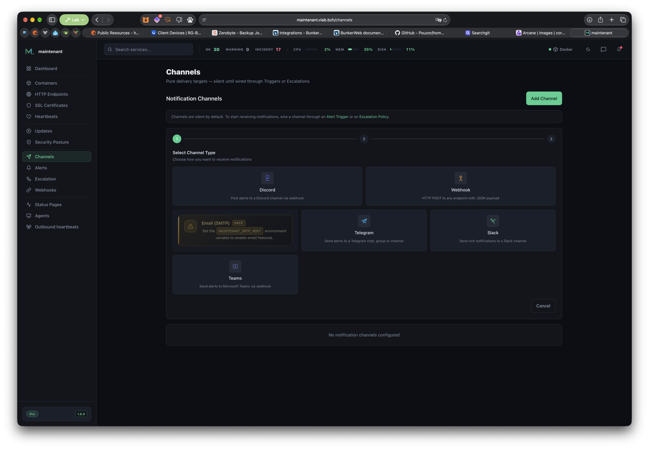Toggle dark mode moon icon

click(x=588, y=49)
